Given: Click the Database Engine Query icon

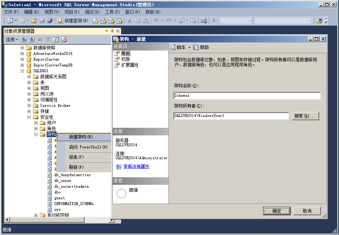Looking at the screenshot, I should pyautogui.click(x=95, y=21).
